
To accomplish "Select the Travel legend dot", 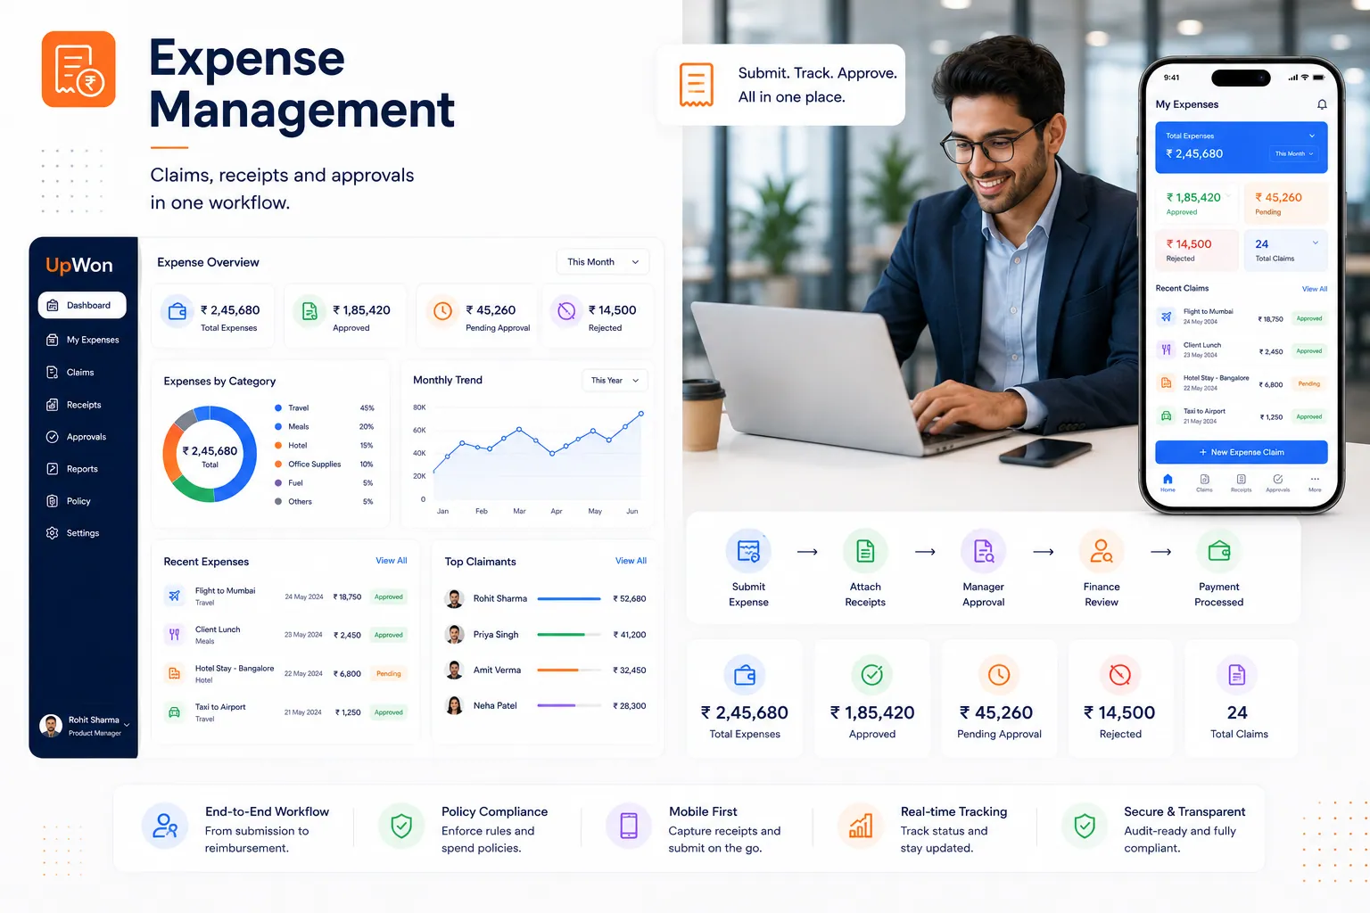I will 278,407.
